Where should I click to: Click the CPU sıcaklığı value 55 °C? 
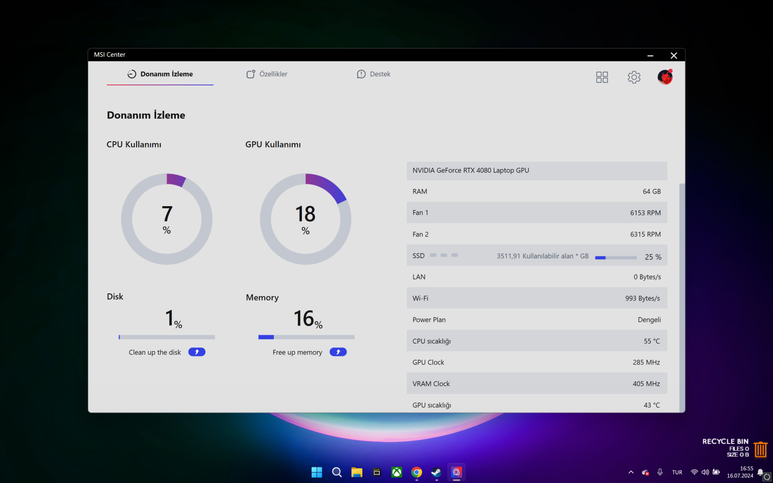[652, 341]
